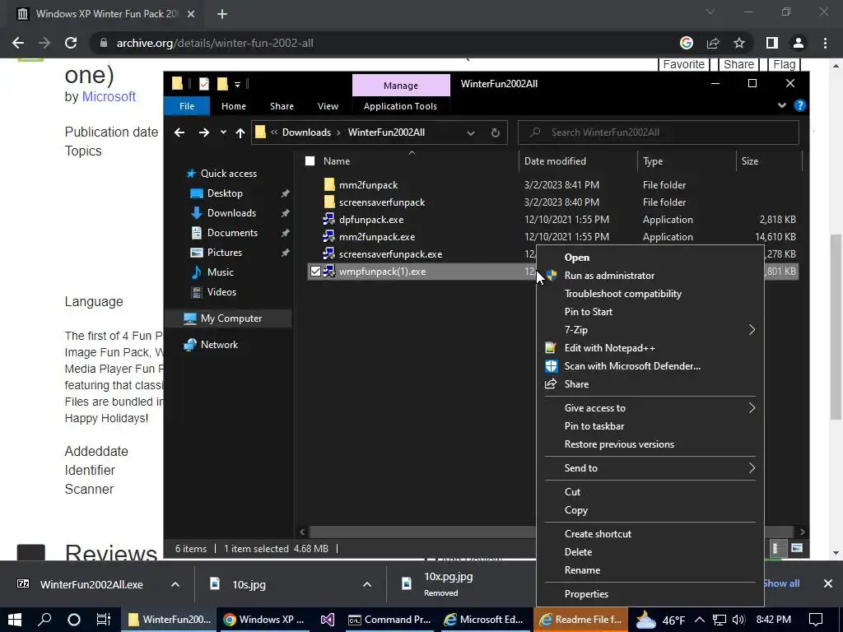
Task: Select My Computer in navigation pane
Action: click(231, 318)
